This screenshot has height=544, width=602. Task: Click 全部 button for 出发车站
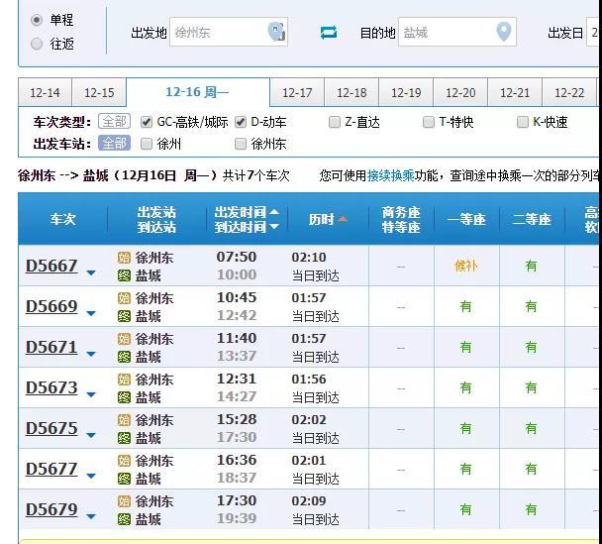pyautogui.click(x=115, y=144)
